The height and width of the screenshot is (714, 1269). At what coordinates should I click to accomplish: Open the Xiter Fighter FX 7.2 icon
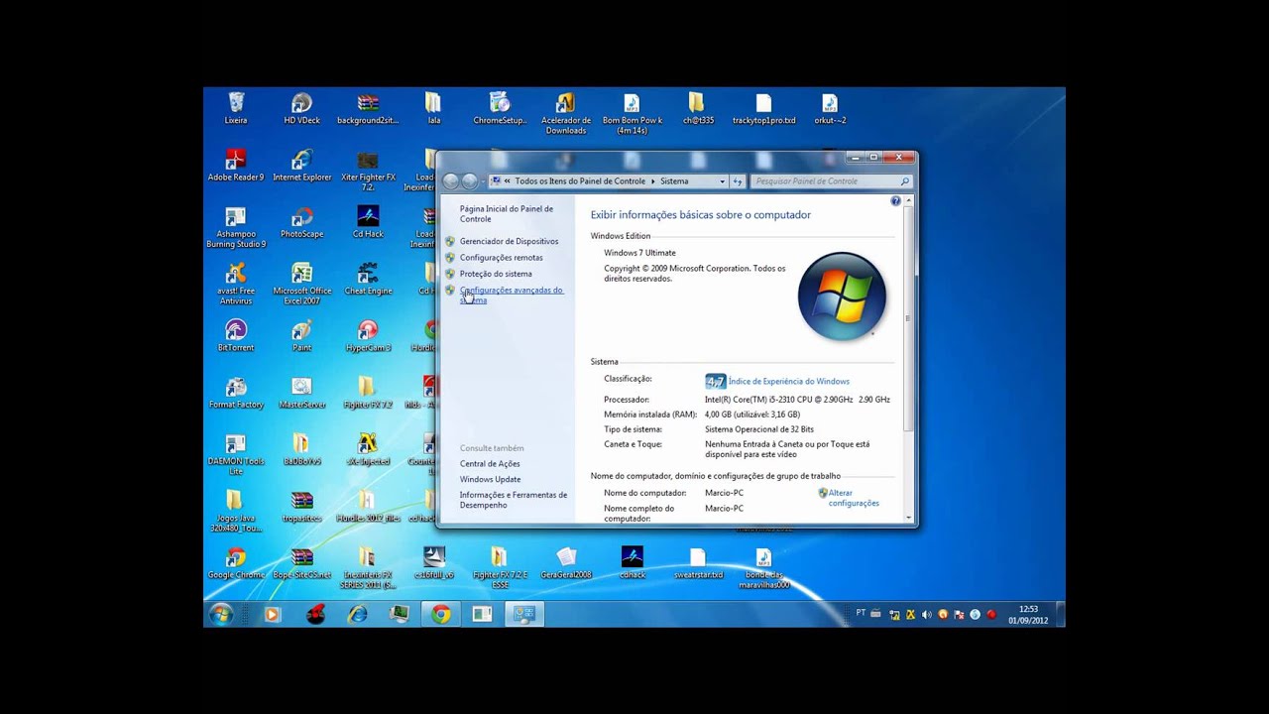pos(368,171)
